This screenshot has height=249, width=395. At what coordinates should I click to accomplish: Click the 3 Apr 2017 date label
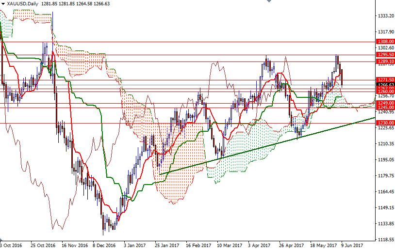click(x=258, y=245)
